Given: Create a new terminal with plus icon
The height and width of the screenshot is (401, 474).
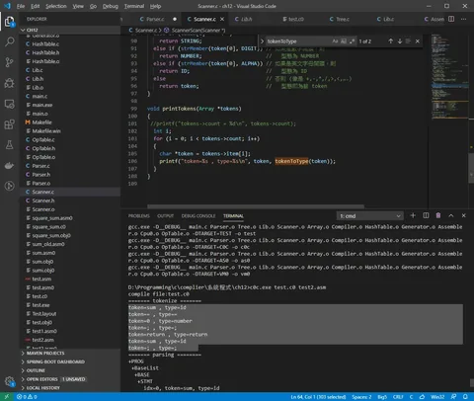Looking at the screenshot, I should click(x=413, y=215).
